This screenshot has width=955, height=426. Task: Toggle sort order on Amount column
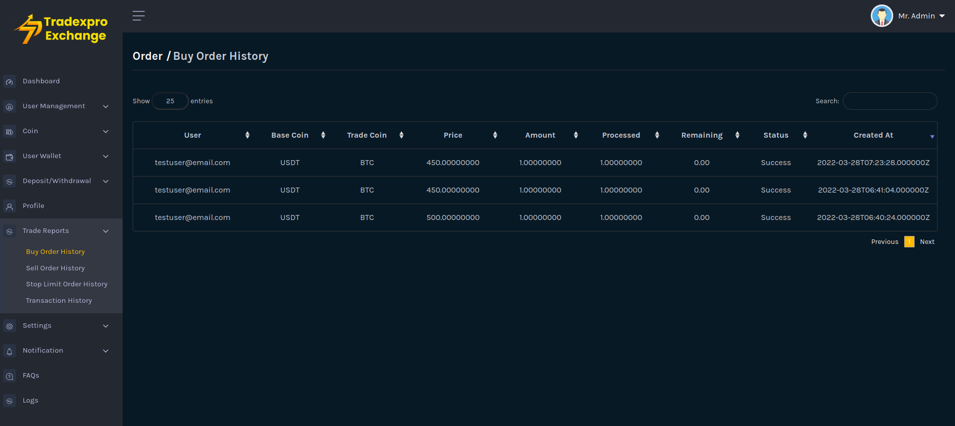point(576,135)
